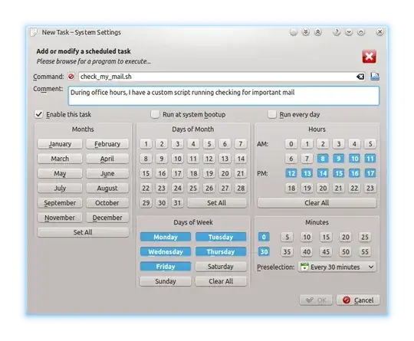Screen dimensions: 414x341
Task: Select the January month button
Action: click(60, 144)
